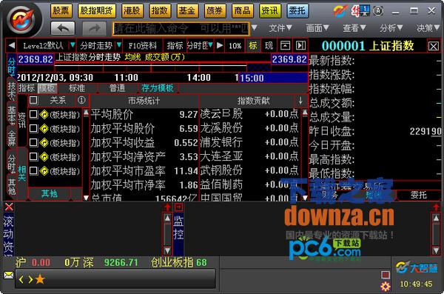The height and width of the screenshot is (294, 444).
Task: Click the down arrow icon beside 指数贡献
Action: (x=300, y=100)
